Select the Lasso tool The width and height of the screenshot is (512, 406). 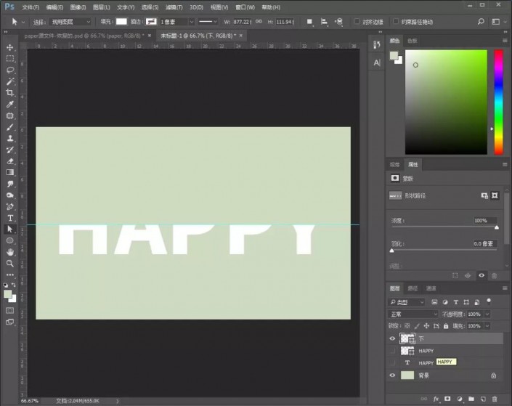coord(9,70)
